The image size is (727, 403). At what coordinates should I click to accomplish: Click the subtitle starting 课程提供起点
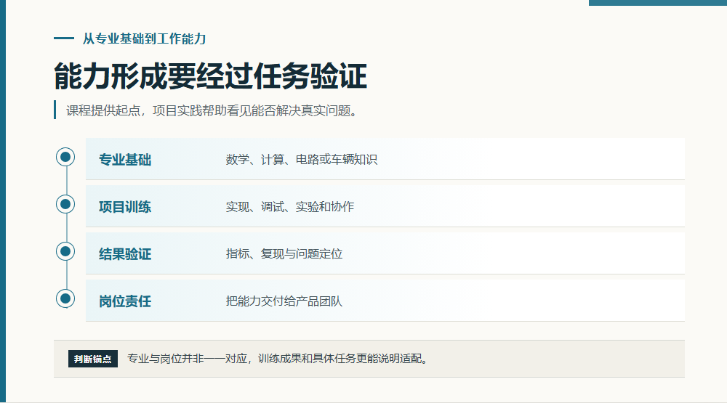tap(213, 110)
